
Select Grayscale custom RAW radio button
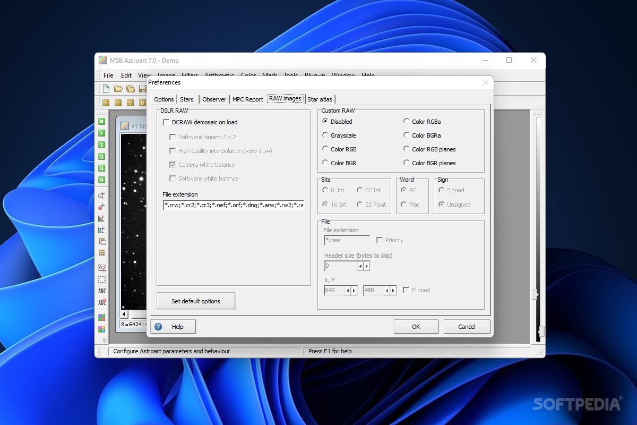(x=325, y=135)
